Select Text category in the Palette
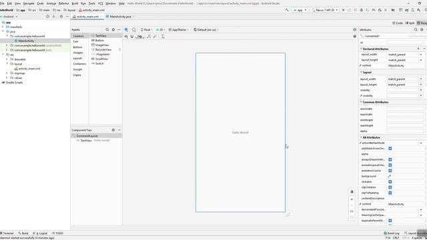This screenshot has width=427, height=240. click(x=75, y=41)
